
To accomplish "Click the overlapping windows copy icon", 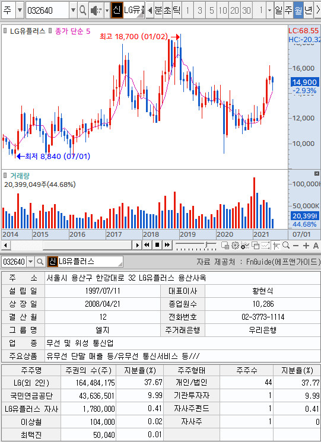I will (x=255, y=245).
